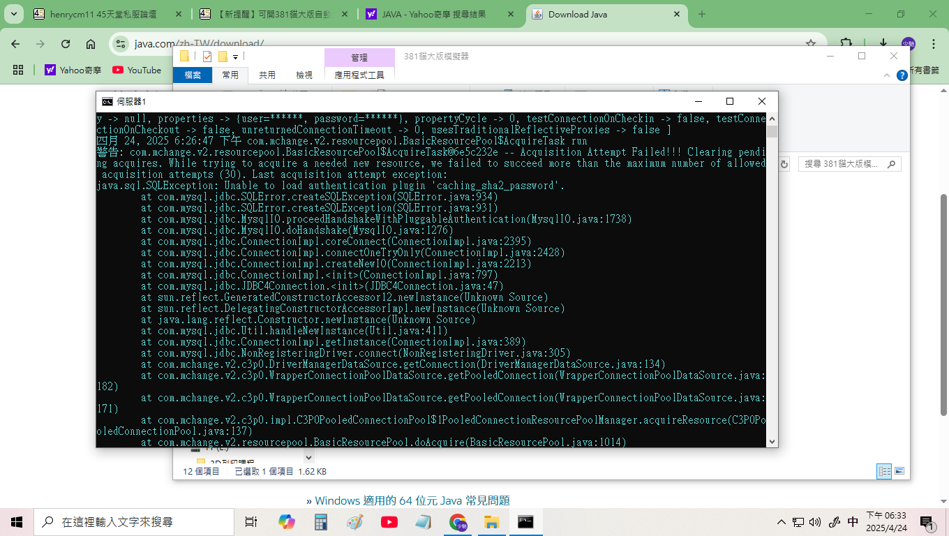Open Paint from the taskbar

tap(355, 521)
